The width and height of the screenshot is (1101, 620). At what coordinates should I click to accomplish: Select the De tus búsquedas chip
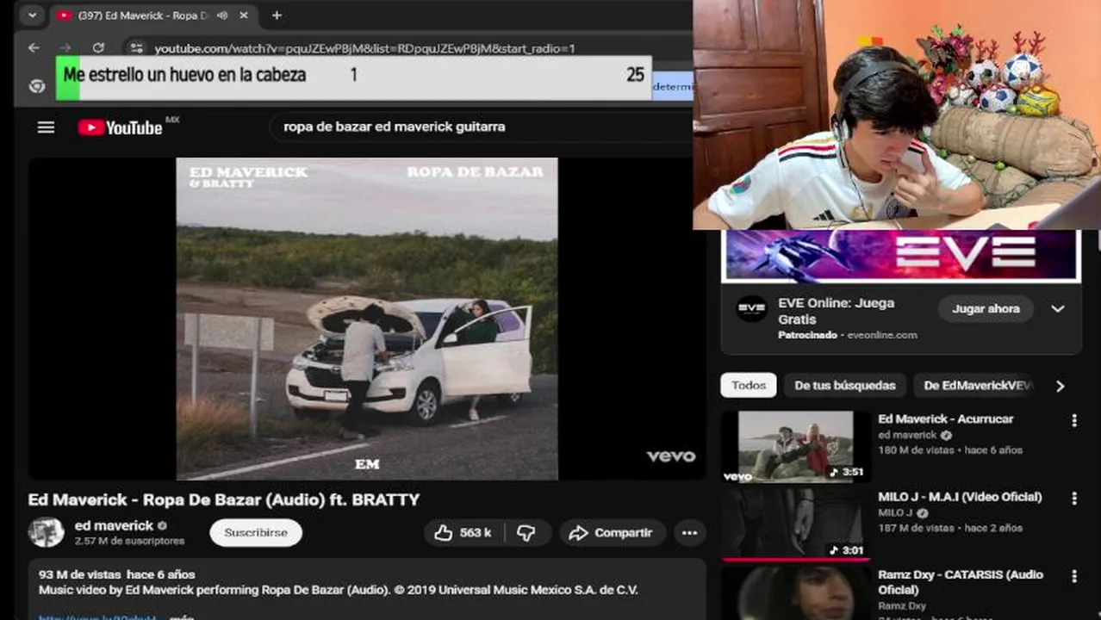pyautogui.click(x=844, y=386)
